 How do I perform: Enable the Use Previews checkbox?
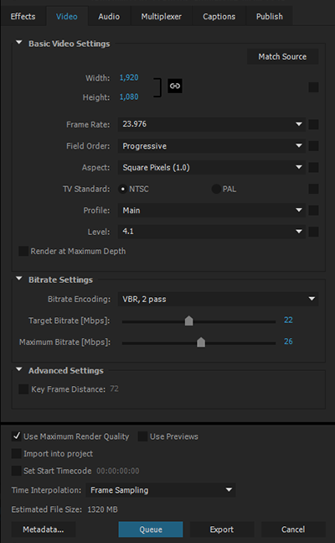point(142,436)
